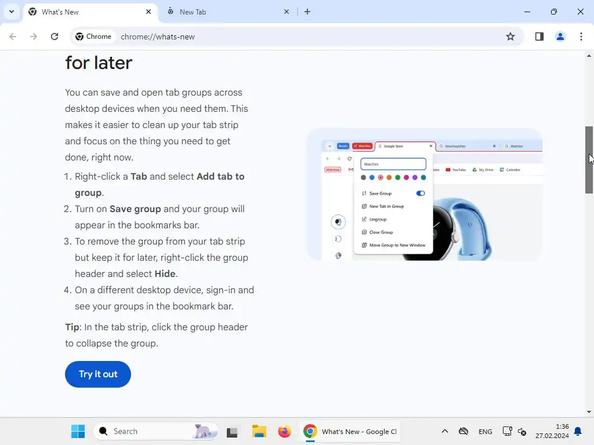Screen dimensions: 594x445
Task: Click the muted volume tray icon
Action: (x=522, y=431)
